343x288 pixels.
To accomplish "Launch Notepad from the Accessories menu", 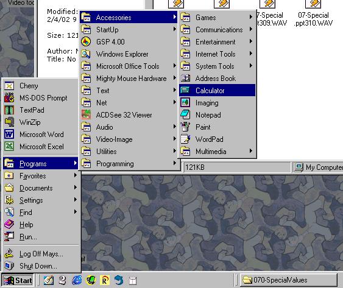I will point(217,115).
